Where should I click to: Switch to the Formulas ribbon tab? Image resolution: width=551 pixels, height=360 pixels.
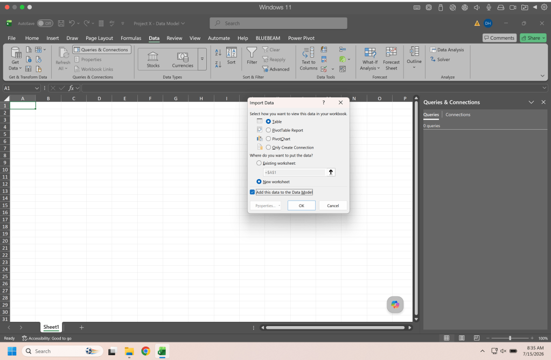(x=131, y=38)
